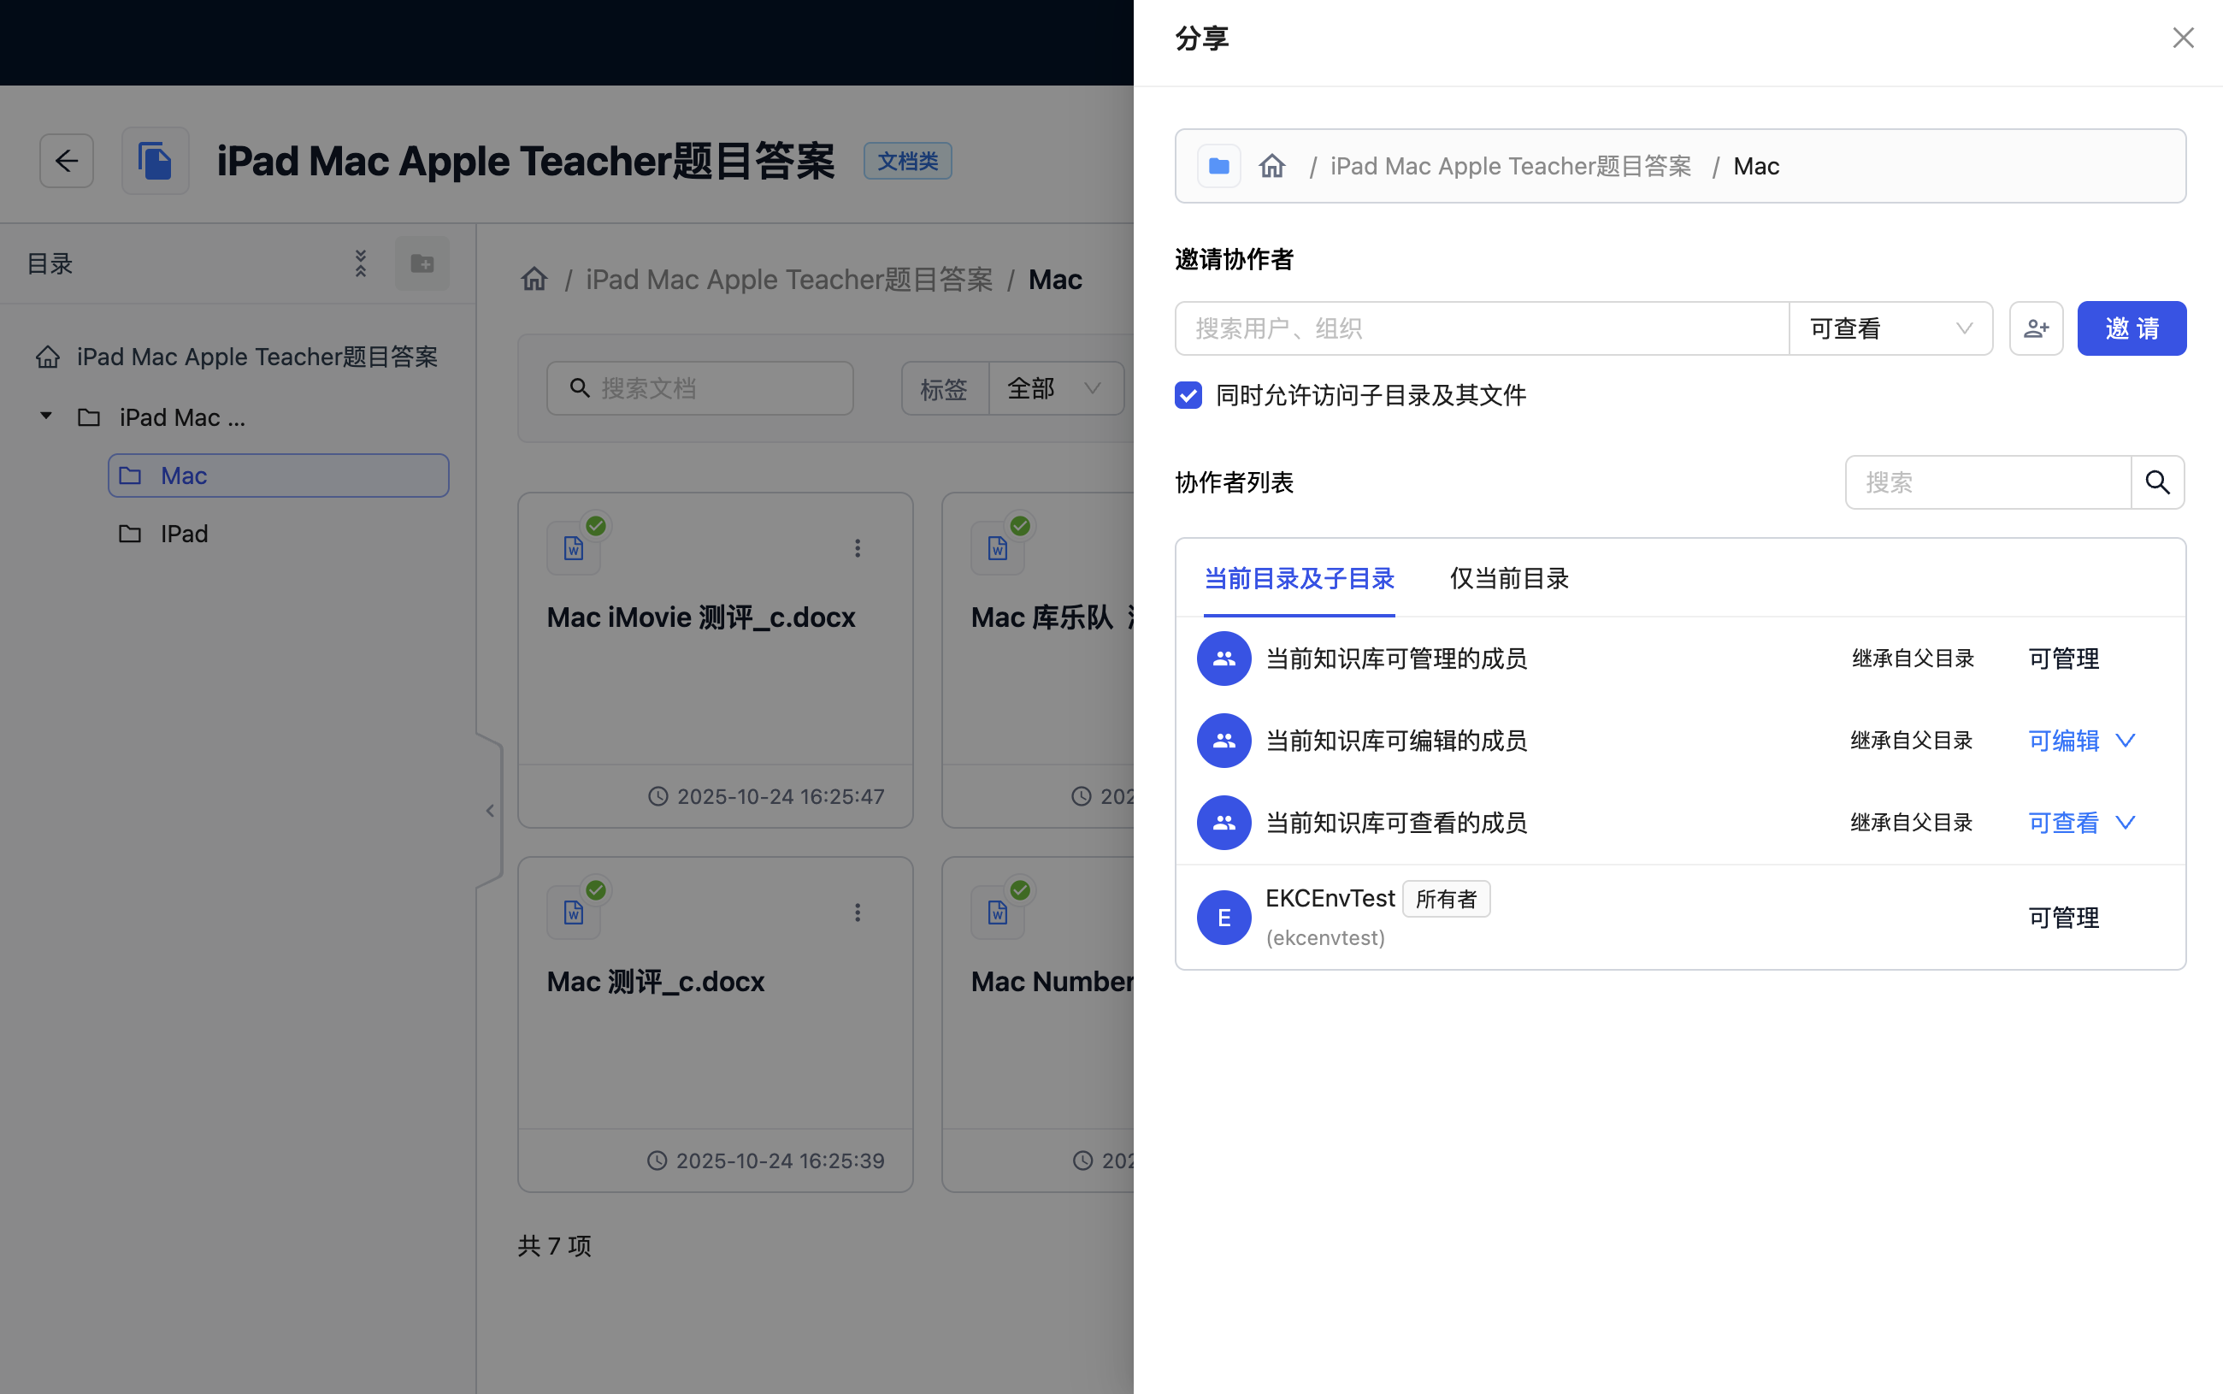Expand all nodes with the double-chevron icon
This screenshot has height=1394, width=2223.
pos(360,263)
